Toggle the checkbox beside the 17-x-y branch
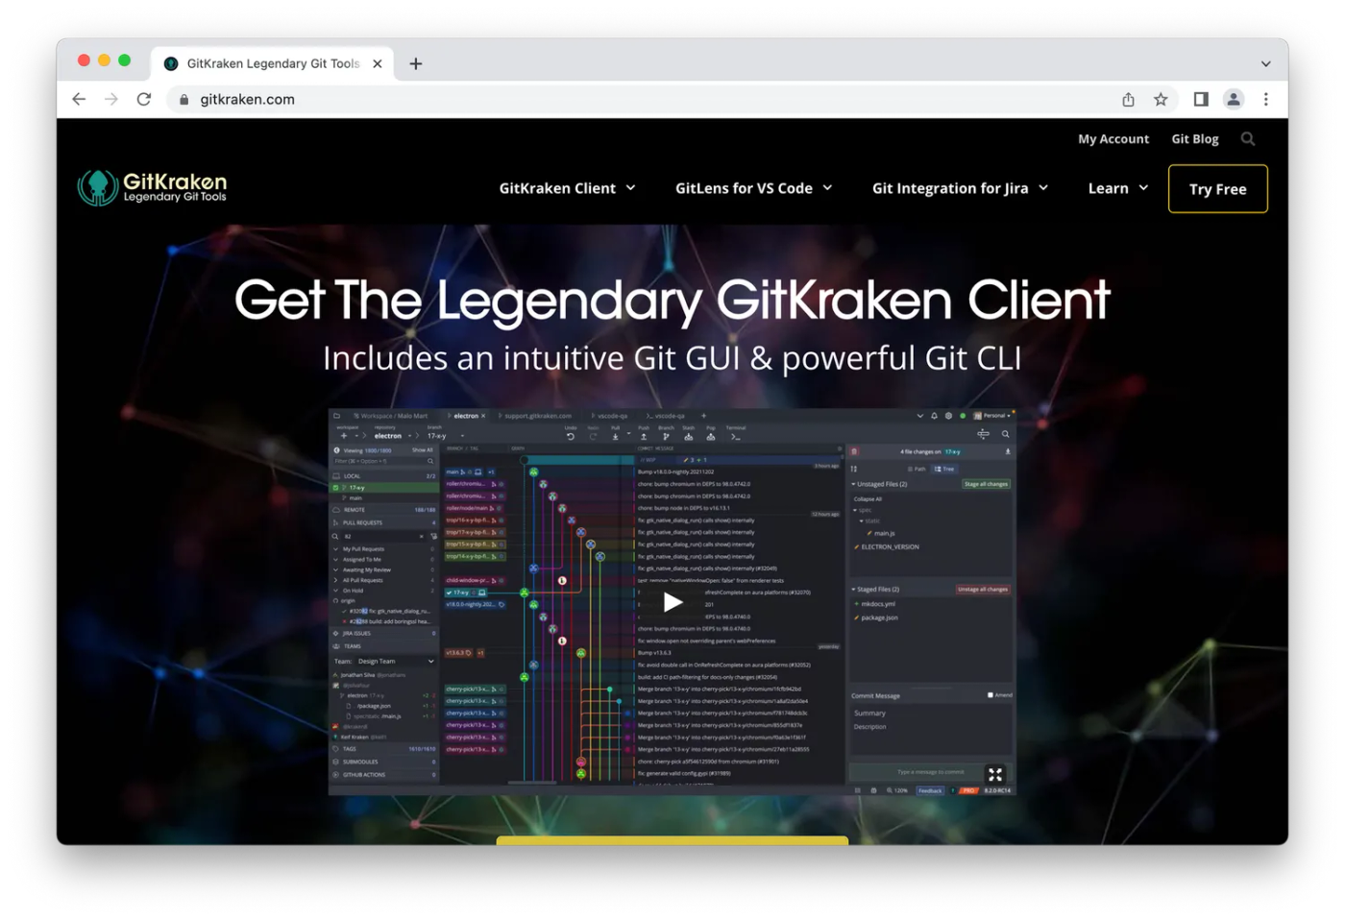Screen dimensions: 1345x920 335,488
